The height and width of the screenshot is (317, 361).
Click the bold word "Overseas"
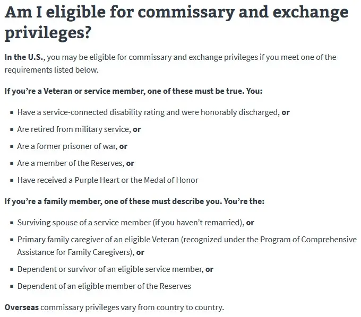21,307
